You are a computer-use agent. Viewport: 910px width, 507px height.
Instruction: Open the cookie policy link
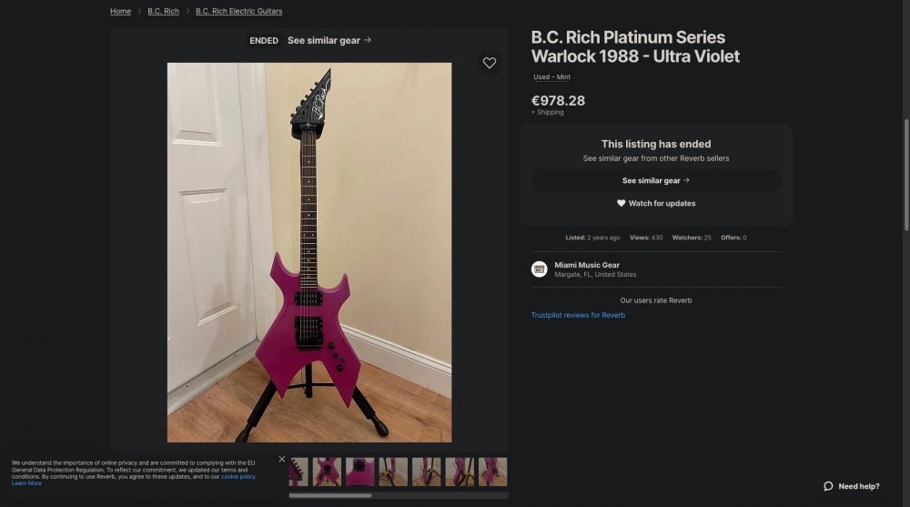click(x=238, y=477)
